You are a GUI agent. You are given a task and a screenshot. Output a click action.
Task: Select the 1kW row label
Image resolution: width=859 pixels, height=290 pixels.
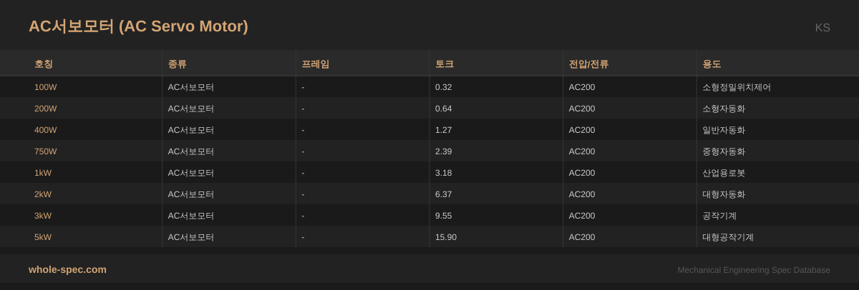43,173
